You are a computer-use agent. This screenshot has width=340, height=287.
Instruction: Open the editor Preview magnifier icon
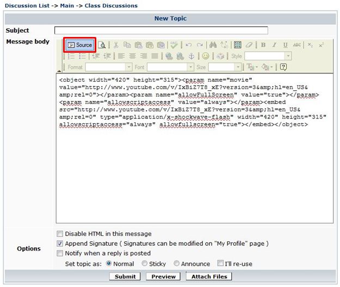[x=102, y=45]
